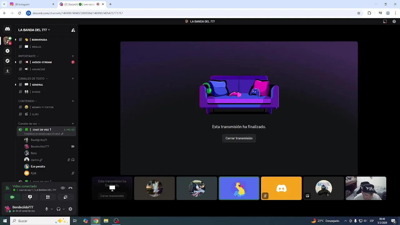The image size is (400, 225).
Task: Collapse the IMPORTANTE category
Action: (x=28, y=56)
